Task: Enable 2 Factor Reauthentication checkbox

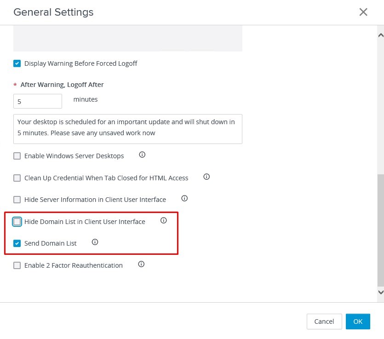Action: click(x=17, y=265)
